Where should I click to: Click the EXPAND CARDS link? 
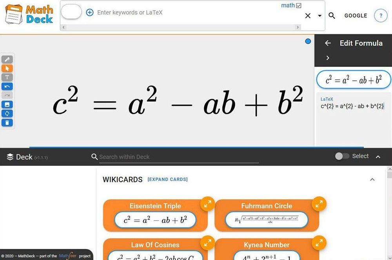(167, 179)
